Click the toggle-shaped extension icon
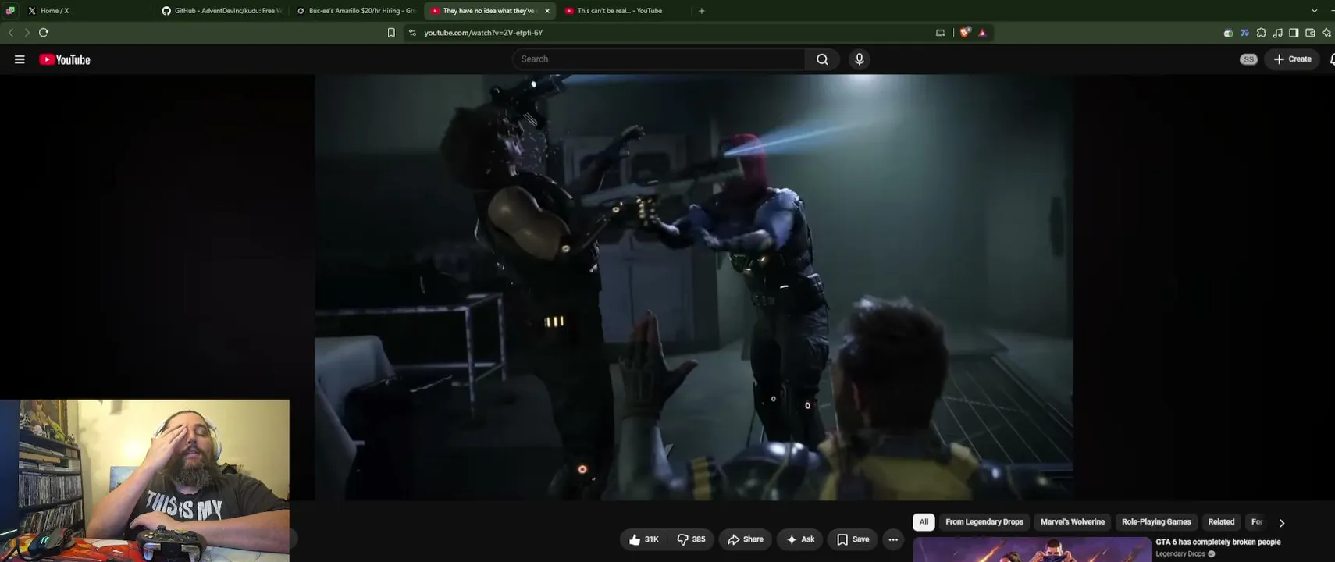 pos(1228,33)
